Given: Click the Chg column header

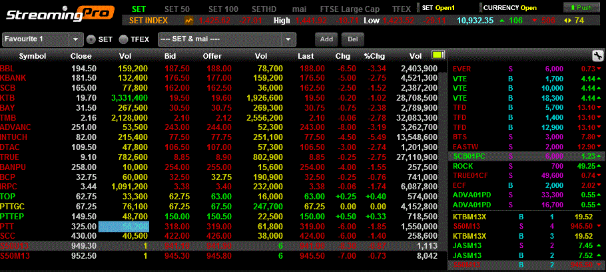Looking at the screenshot, I should [343, 56].
